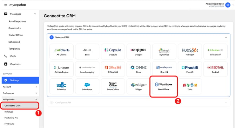Open the Riskalyze integration
Viewport: 235px width, 128px height.
pyautogui.click(x=9, y=112)
